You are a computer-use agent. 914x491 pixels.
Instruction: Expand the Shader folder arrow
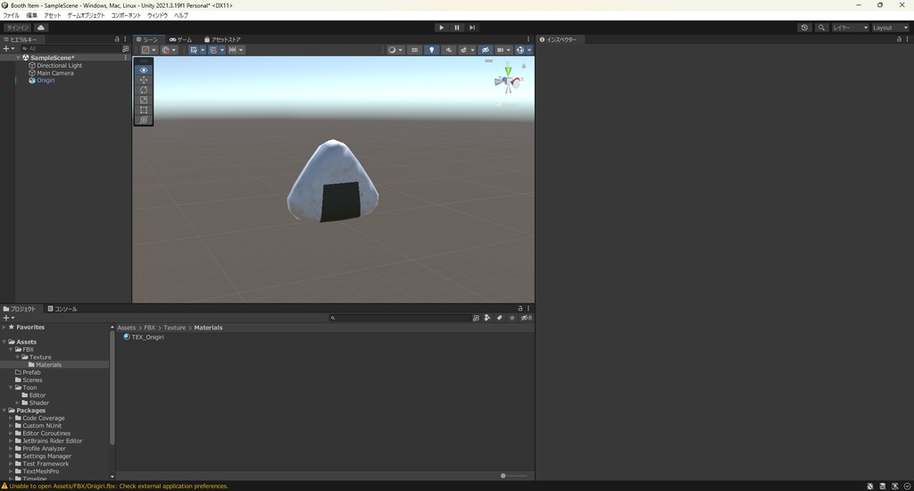(x=18, y=403)
